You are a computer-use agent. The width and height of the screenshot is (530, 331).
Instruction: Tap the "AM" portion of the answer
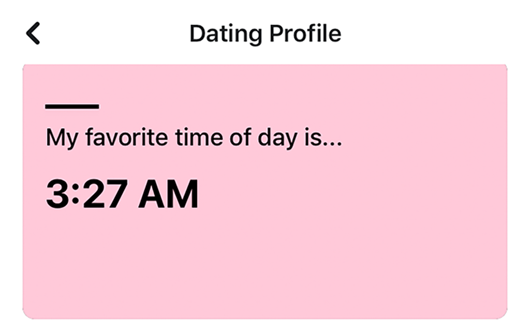[168, 194]
